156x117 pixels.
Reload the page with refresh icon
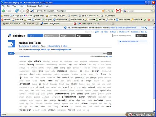click(x=17, y=11)
